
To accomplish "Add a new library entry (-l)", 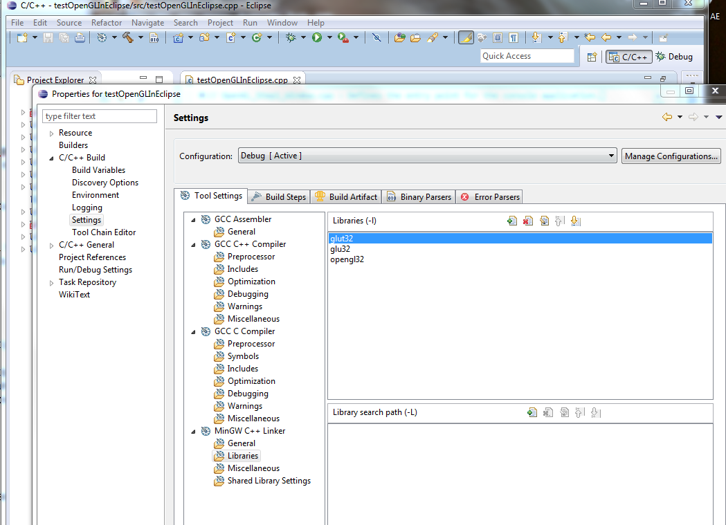I will pos(512,221).
